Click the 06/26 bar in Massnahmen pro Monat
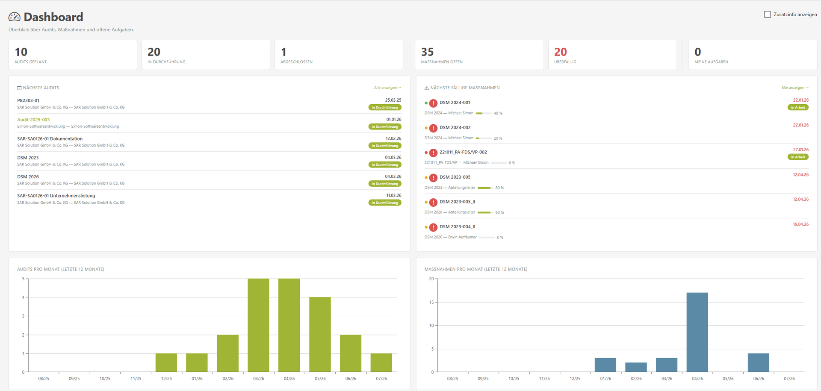The height and width of the screenshot is (391, 821). tap(759, 363)
